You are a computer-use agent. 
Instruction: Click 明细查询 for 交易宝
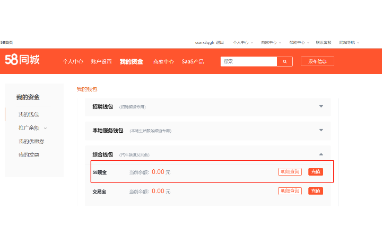tap(290, 191)
